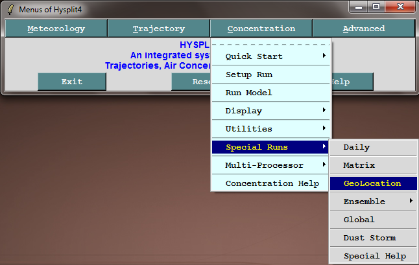Expand the Ensemble submenu

(374, 202)
